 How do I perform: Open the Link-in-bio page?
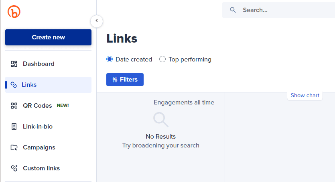(x=38, y=127)
